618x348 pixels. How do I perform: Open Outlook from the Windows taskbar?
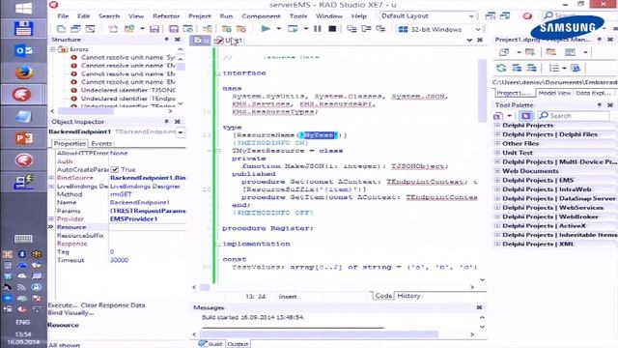[23, 50]
